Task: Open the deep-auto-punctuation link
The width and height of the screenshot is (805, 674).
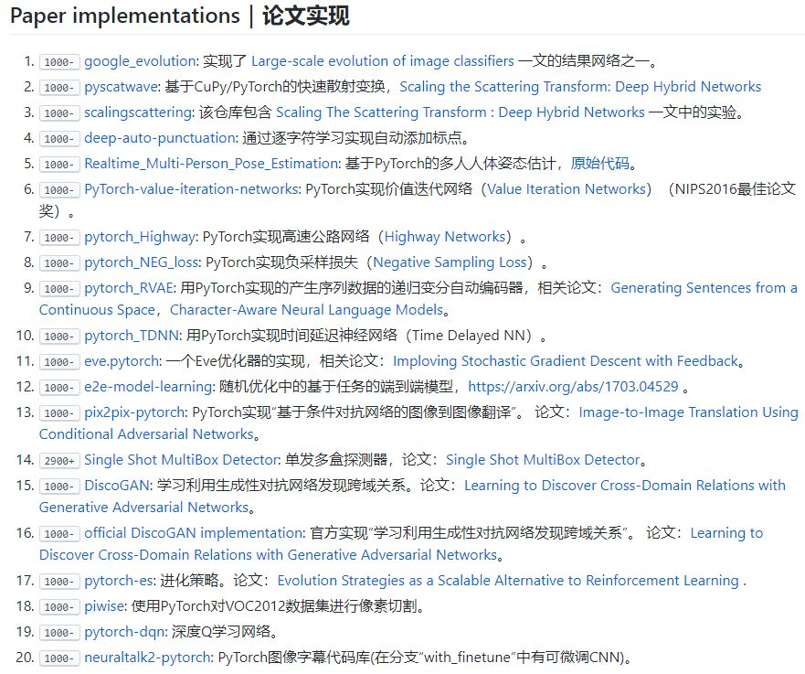Action: click(x=160, y=138)
